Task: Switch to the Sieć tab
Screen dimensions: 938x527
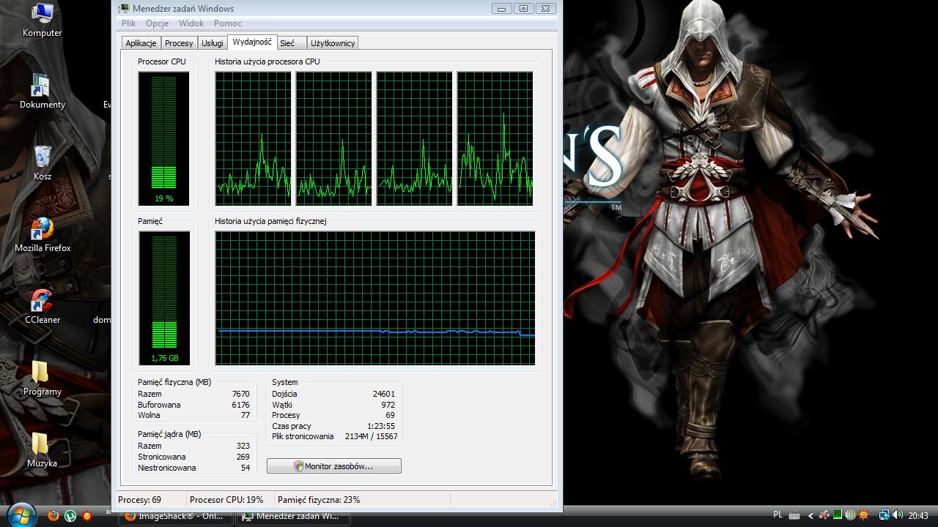Action: [x=290, y=42]
